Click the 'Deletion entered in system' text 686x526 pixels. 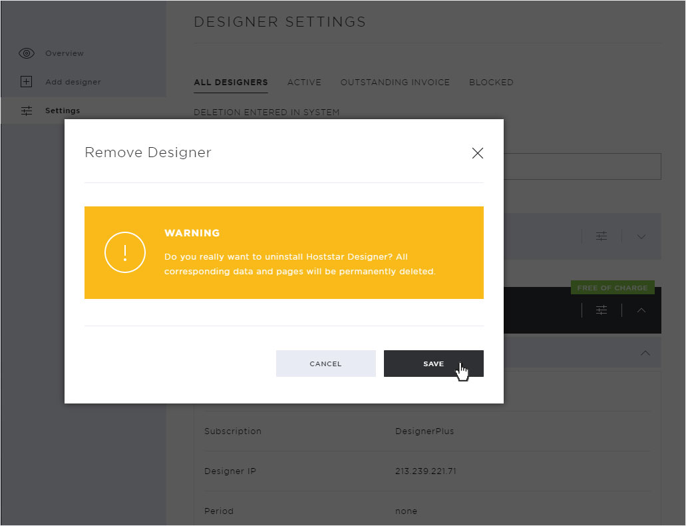[x=266, y=112]
